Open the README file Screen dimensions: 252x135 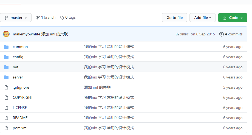pos(20,118)
